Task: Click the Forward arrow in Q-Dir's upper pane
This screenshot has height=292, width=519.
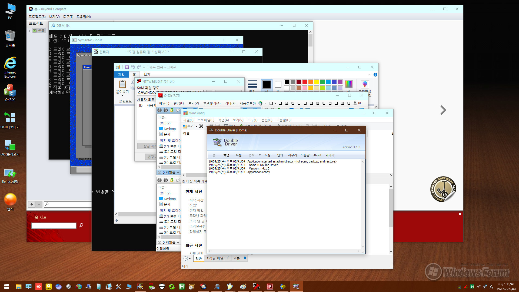Action: pos(166,110)
